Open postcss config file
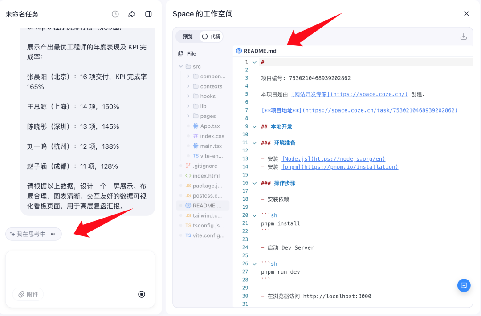This screenshot has height=316, width=481. click(204, 195)
